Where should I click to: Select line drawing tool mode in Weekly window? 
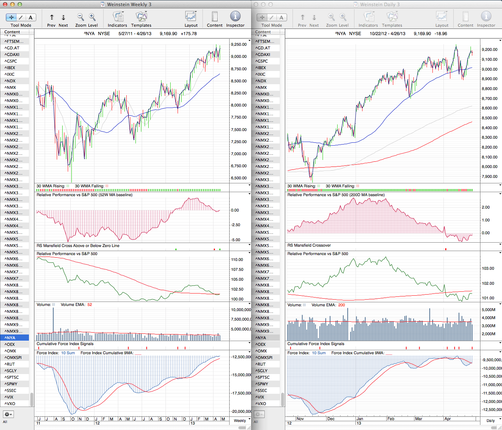[x=21, y=17]
